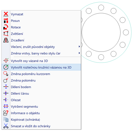Select the Posun move icon

point(6,21)
